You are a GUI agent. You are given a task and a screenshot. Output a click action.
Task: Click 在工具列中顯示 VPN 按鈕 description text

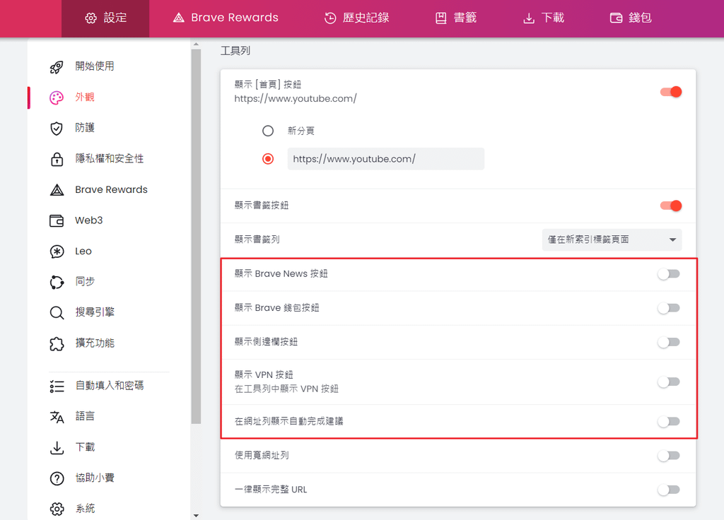pos(286,389)
